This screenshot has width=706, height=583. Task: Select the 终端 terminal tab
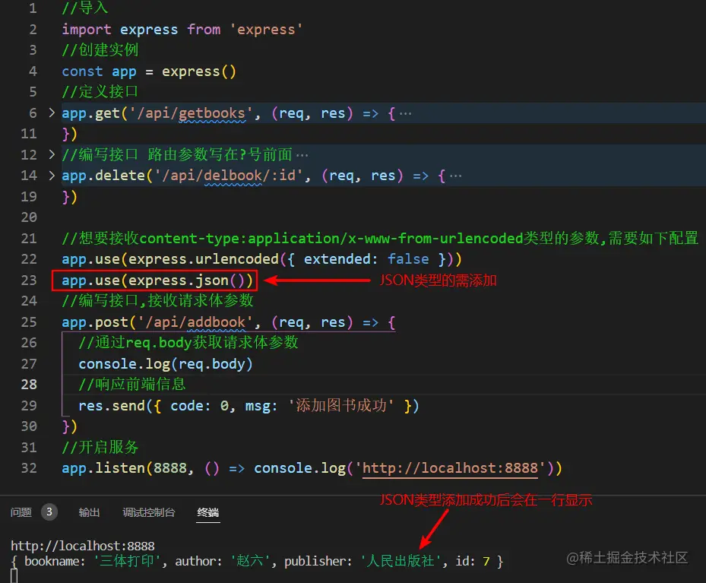point(208,512)
